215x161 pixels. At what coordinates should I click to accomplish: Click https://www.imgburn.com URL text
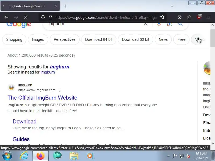tap(37, 90)
